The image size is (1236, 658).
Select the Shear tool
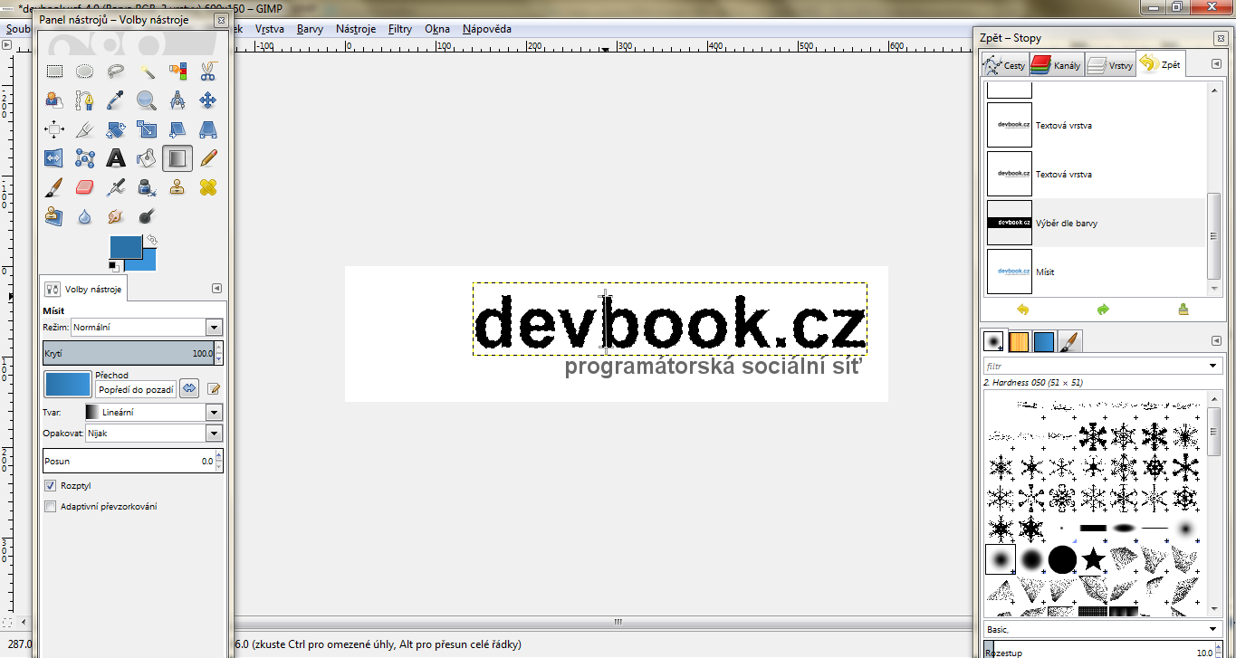[177, 129]
